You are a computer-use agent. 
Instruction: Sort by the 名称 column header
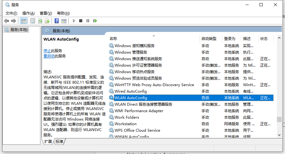tap(113, 39)
